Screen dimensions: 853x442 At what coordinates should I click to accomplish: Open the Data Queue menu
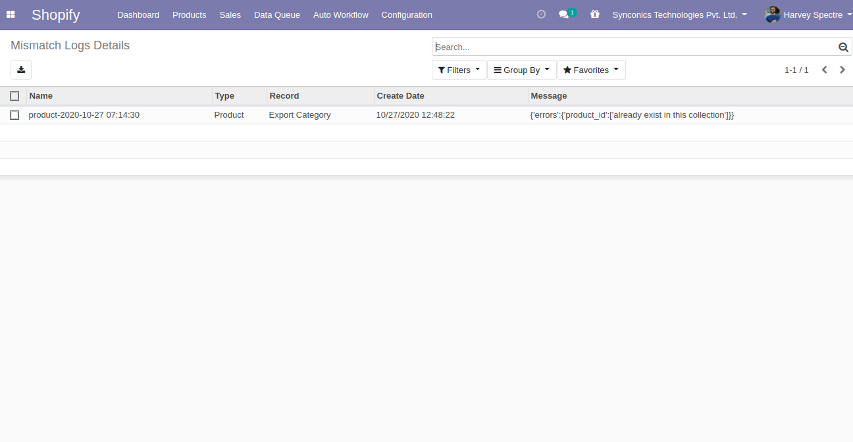pyautogui.click(x=277, y=14)
